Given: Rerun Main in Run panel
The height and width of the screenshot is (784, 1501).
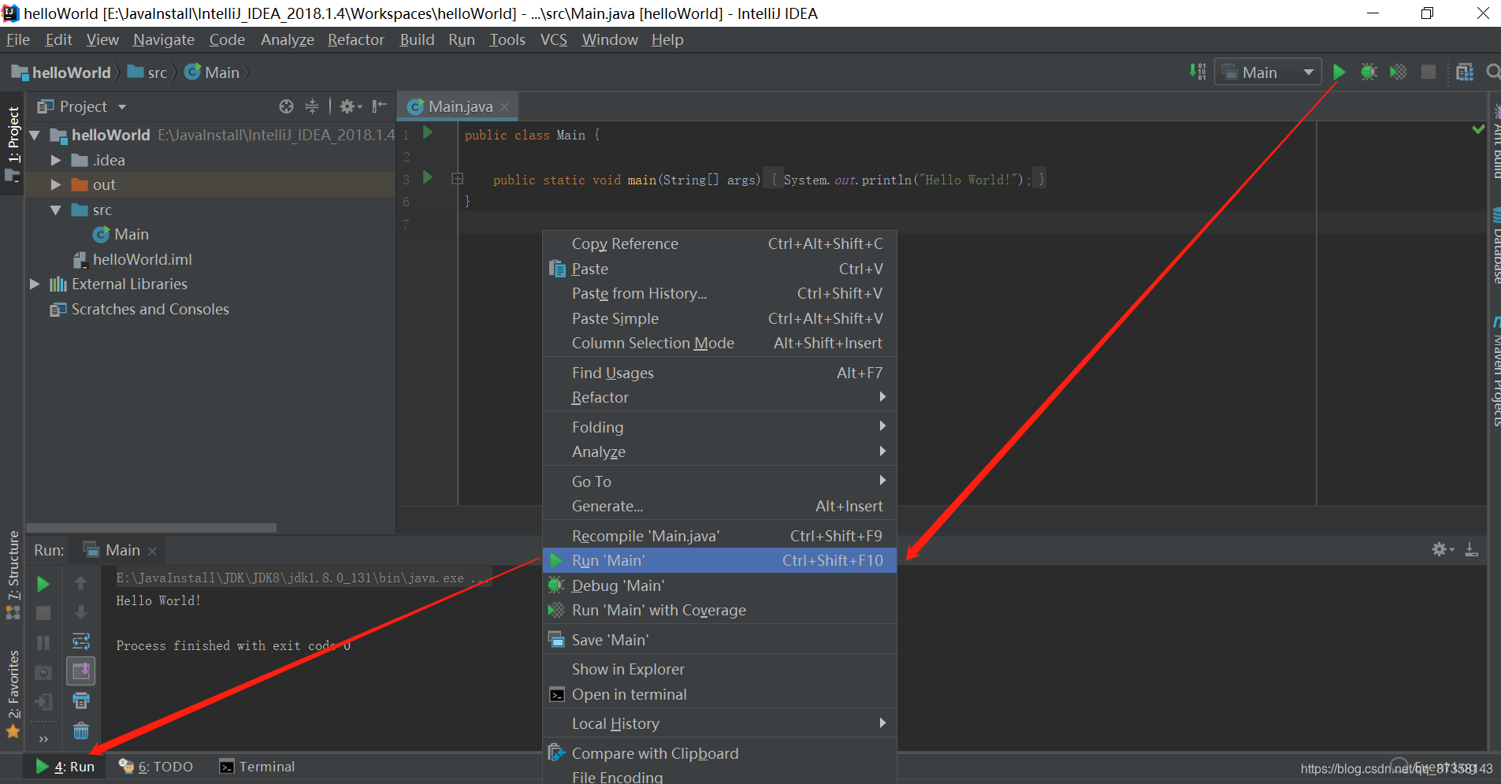Looking at the screenshot, I should (x=43, y=584).
